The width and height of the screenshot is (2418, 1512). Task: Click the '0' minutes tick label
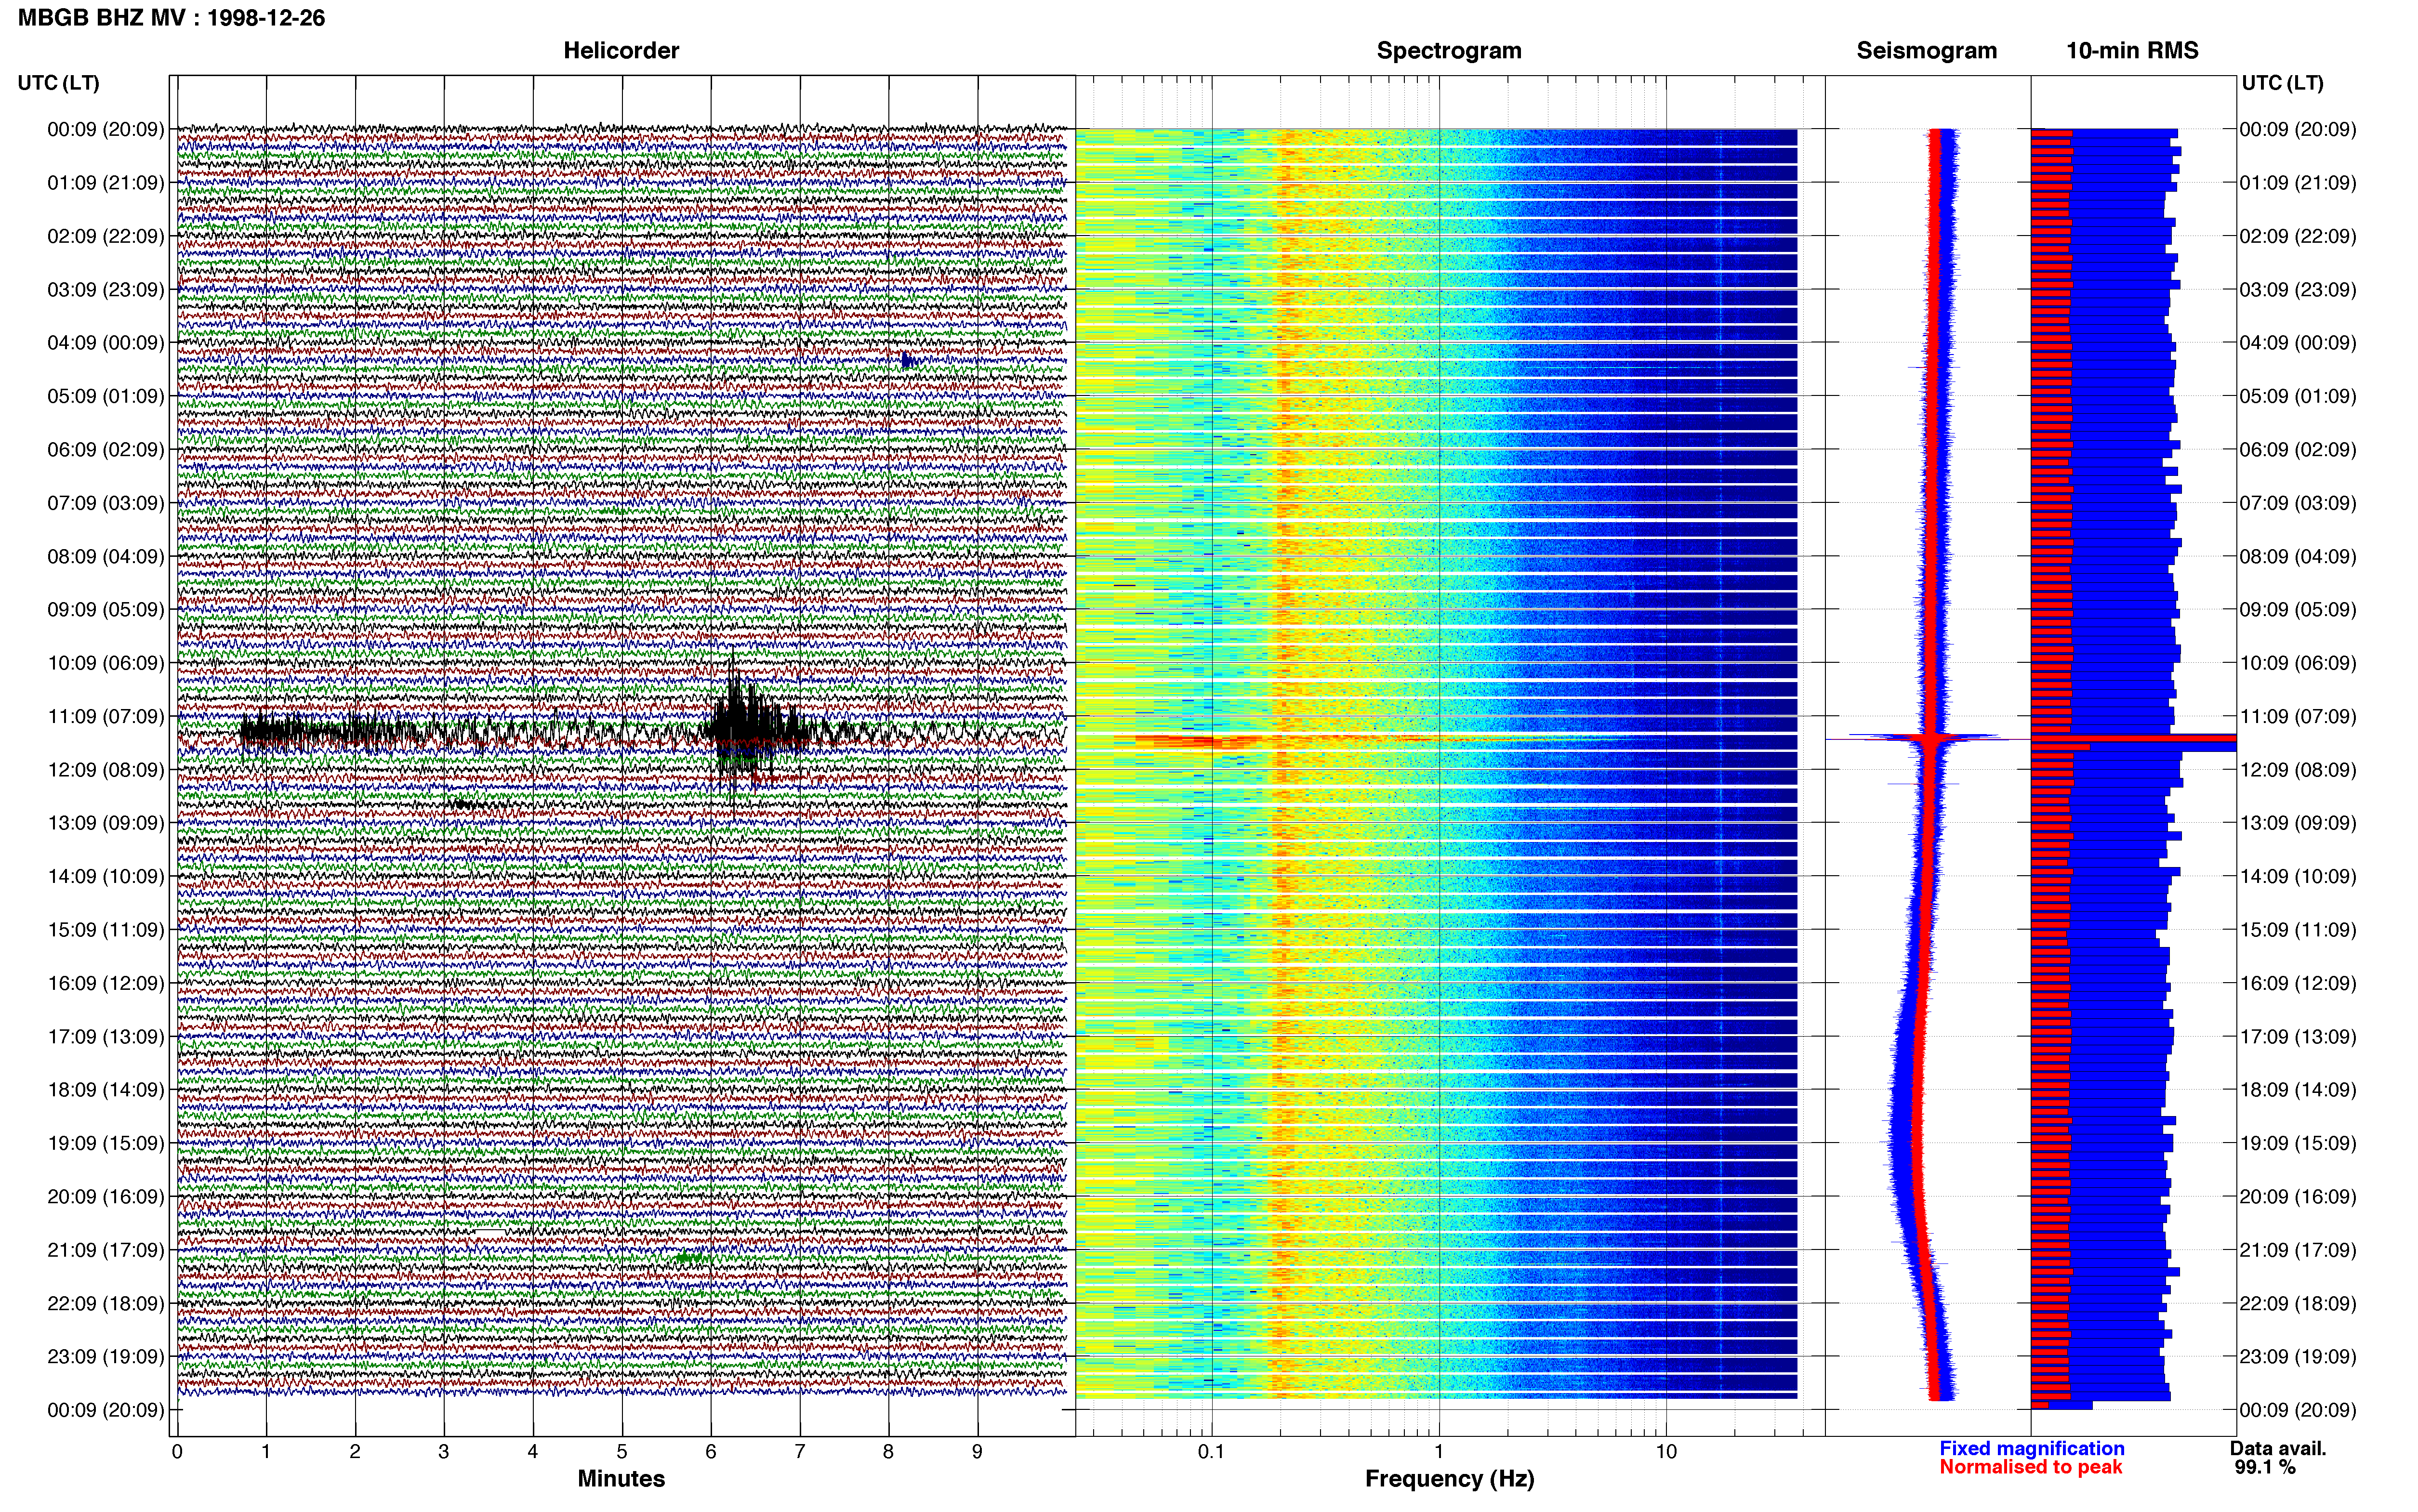click(x=177, y=1452)
